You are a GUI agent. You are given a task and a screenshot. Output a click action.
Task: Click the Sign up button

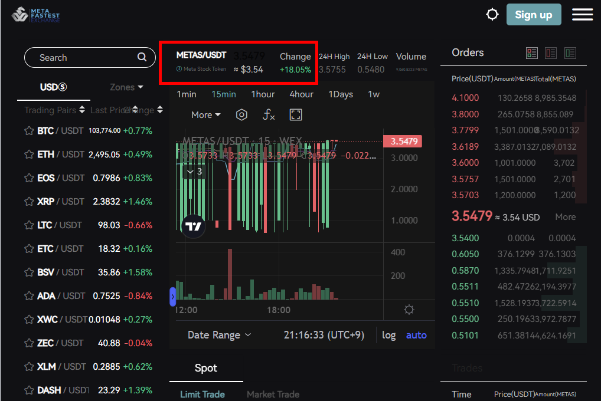click(x=534, y=15)
